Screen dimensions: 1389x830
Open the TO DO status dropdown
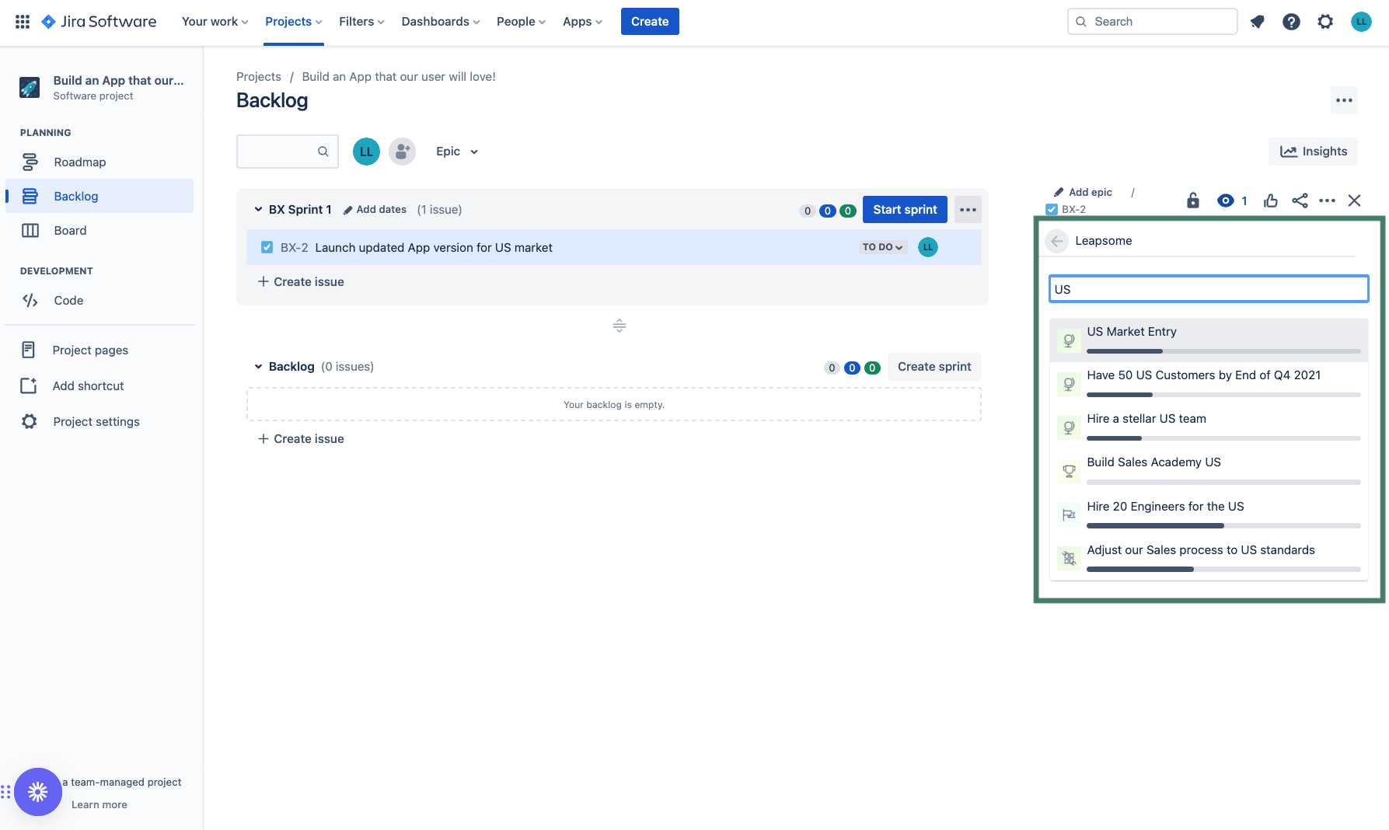[883, 247]
